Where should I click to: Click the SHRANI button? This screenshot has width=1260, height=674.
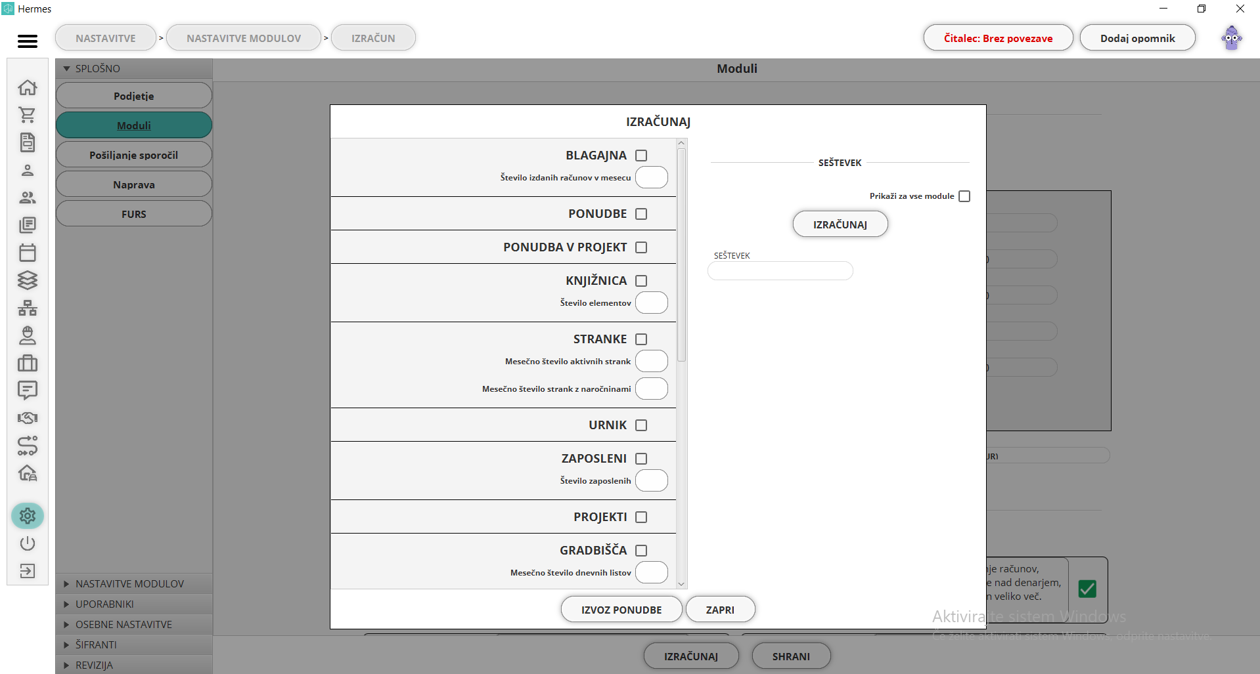(791, 656)
